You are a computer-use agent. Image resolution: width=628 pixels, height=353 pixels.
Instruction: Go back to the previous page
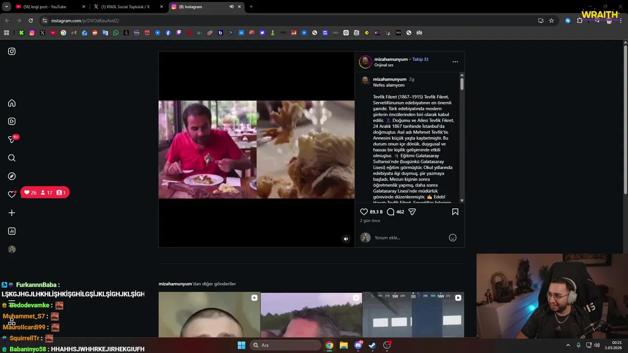point(7,21)
